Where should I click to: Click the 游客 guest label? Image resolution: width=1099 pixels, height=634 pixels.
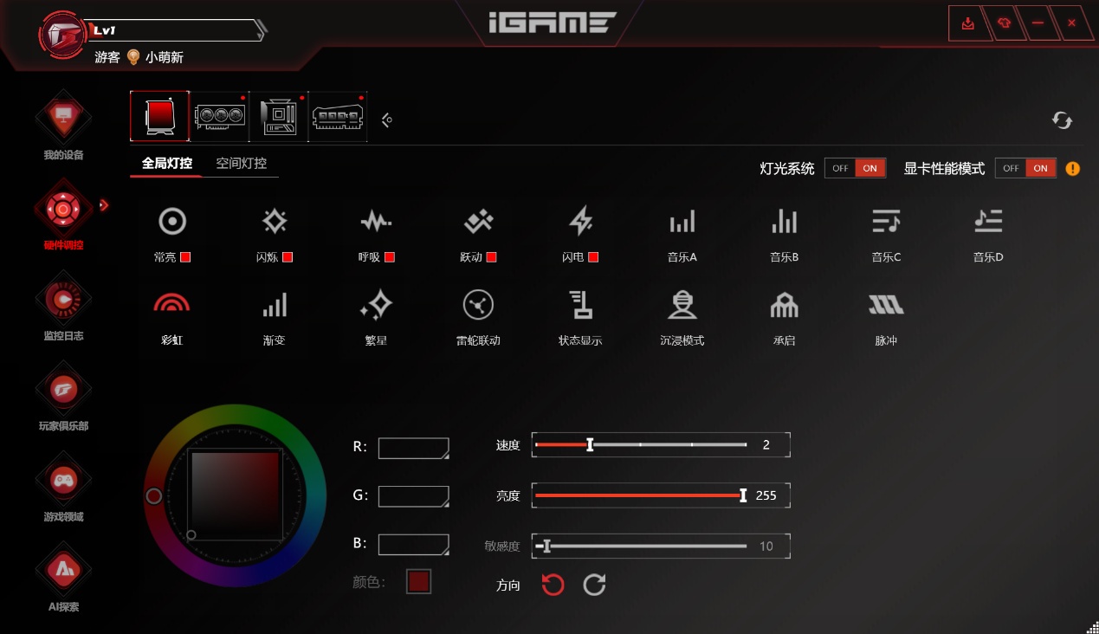107,57
